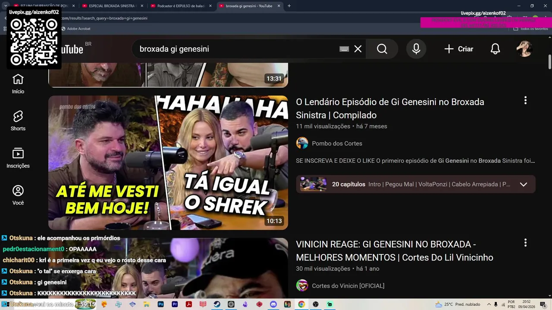Open the O Lendário Episódio de Gi Genesini title
Screen dimensions: 552x310
[390, 108]
